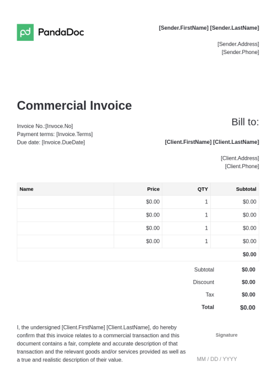Click the Commercial Invoice heading
The height and width of the screenshot is (388, 276).
click(x=75, y=106)
